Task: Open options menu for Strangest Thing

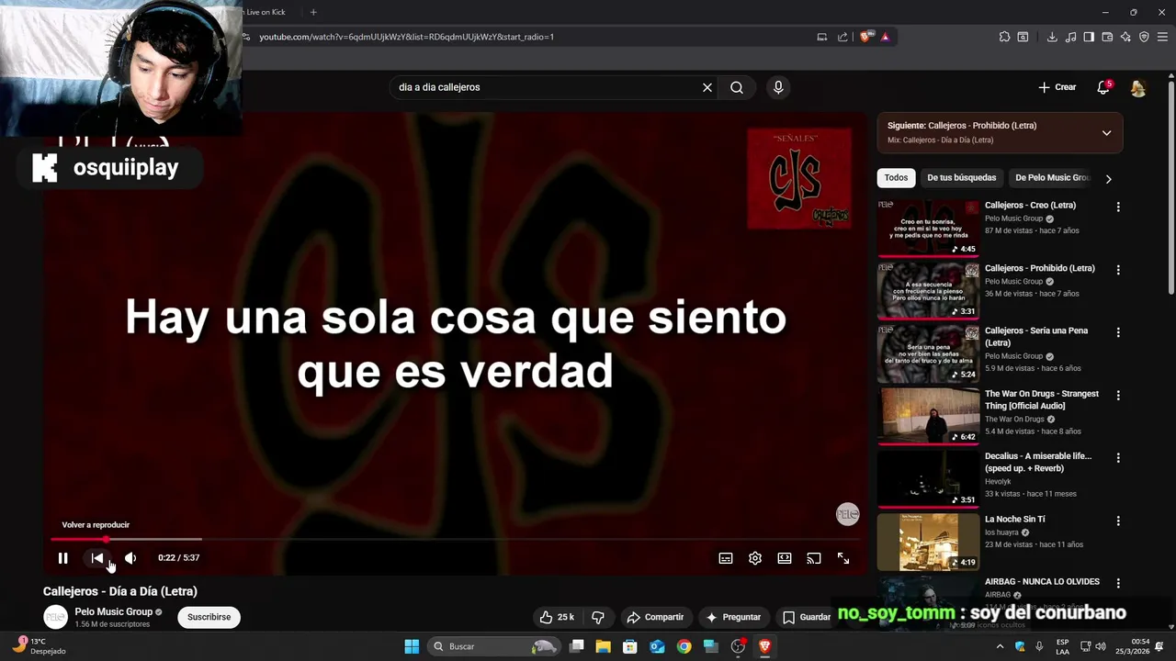Action: [x=1118, y=396]
